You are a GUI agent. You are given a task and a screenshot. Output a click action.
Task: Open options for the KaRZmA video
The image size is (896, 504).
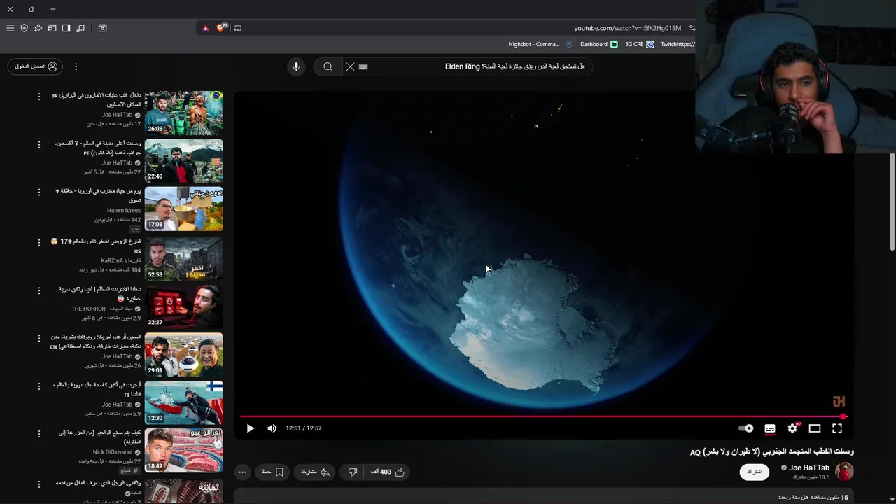(x=39, y=242)
